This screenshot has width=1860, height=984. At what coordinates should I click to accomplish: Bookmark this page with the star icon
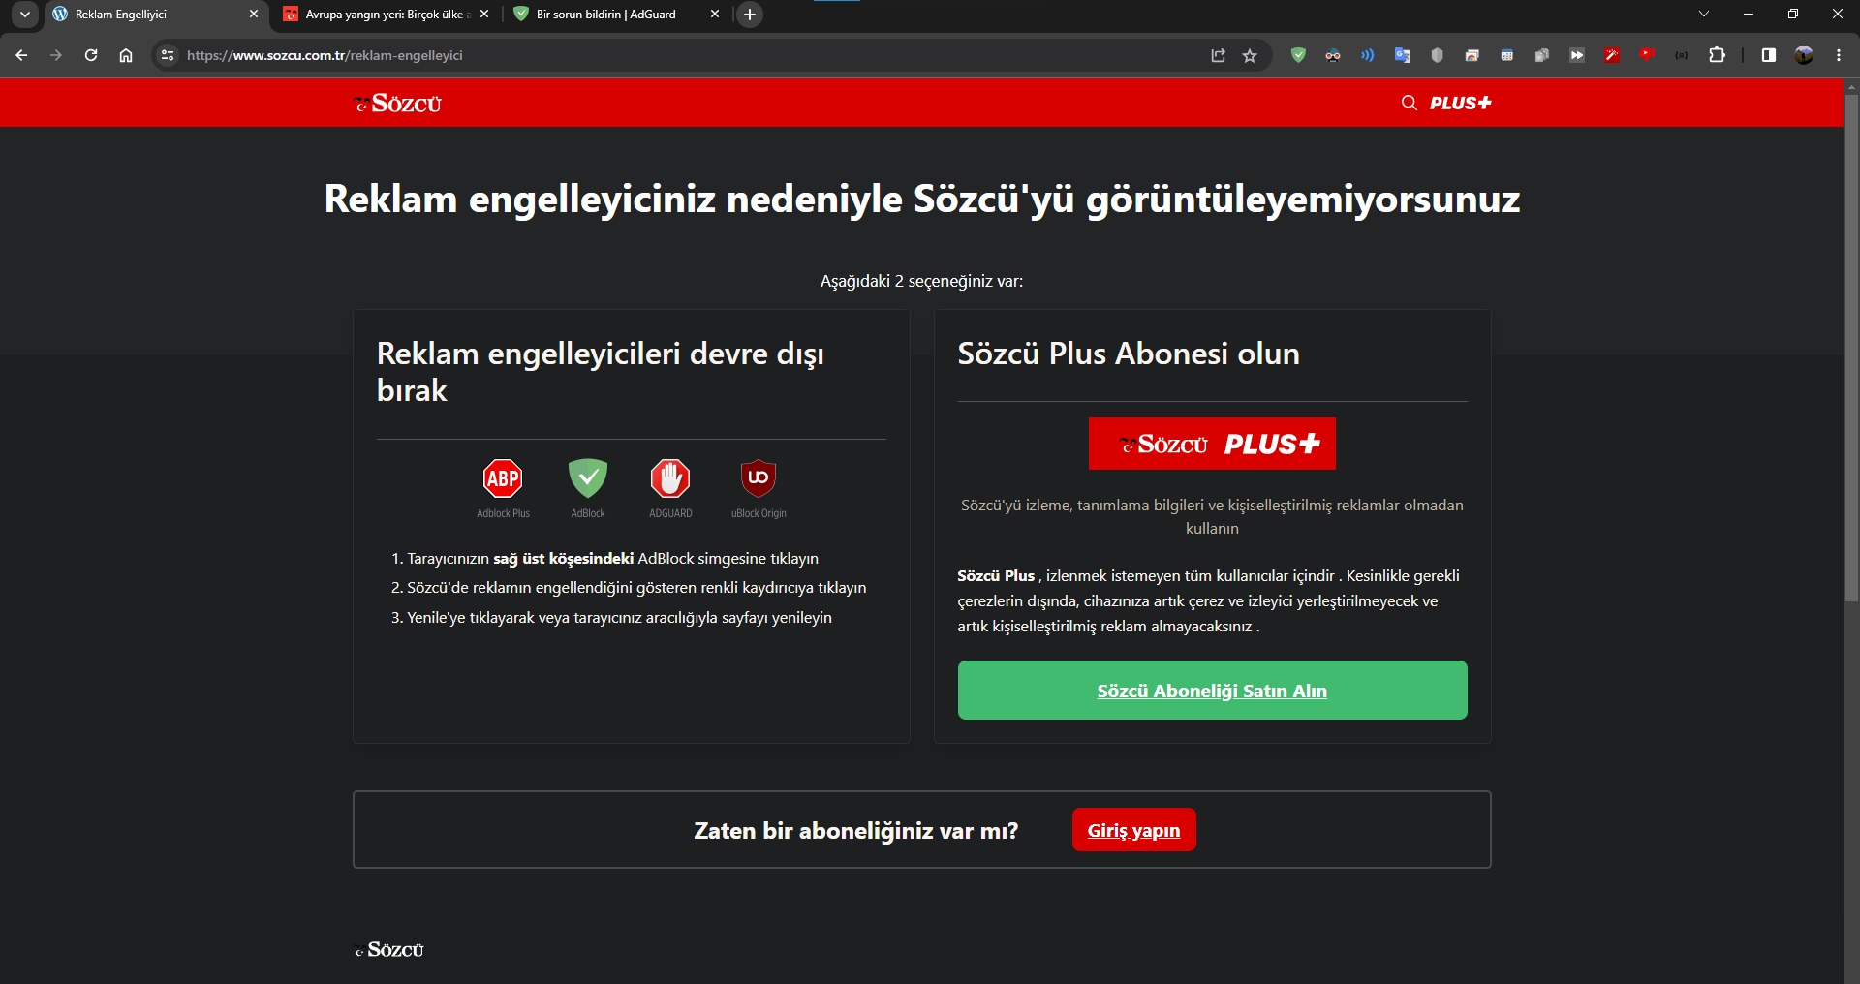(x=1250, y=55)
